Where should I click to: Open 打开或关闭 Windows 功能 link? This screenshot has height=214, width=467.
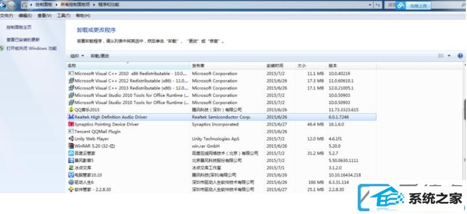click(x=32, y=48)
